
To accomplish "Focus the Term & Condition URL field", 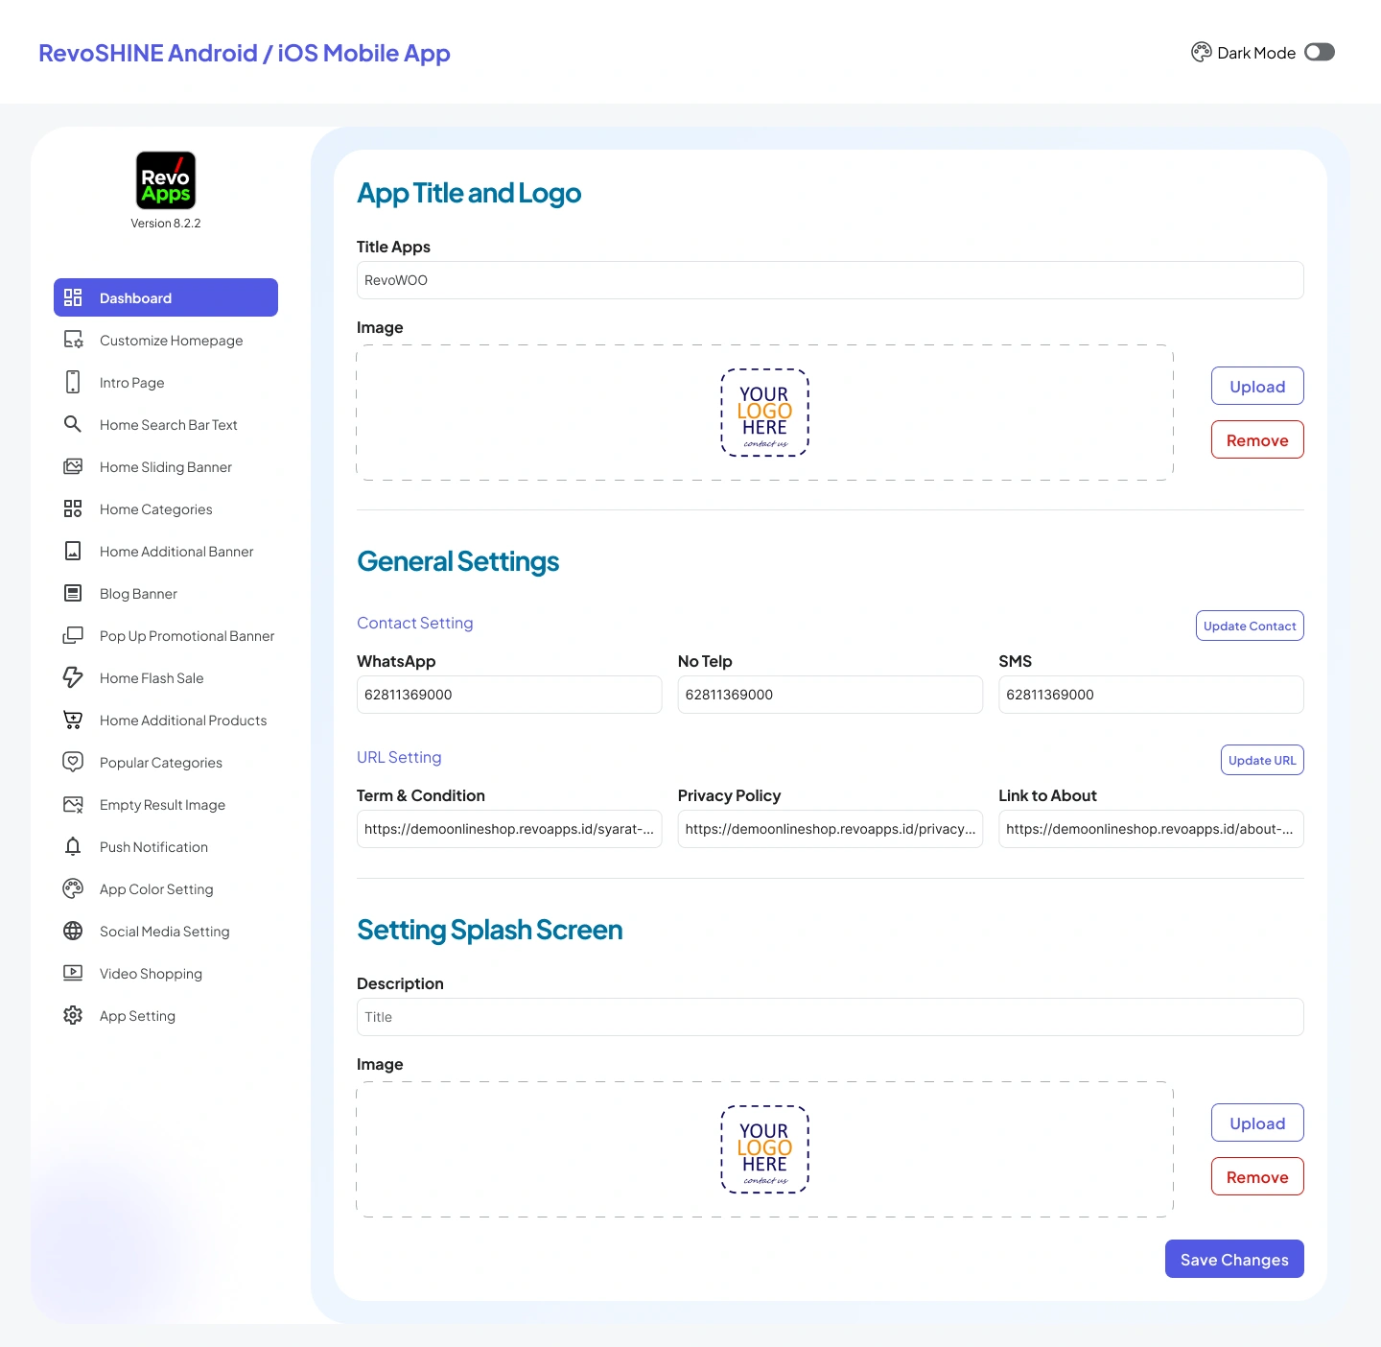I will (509, 829).
